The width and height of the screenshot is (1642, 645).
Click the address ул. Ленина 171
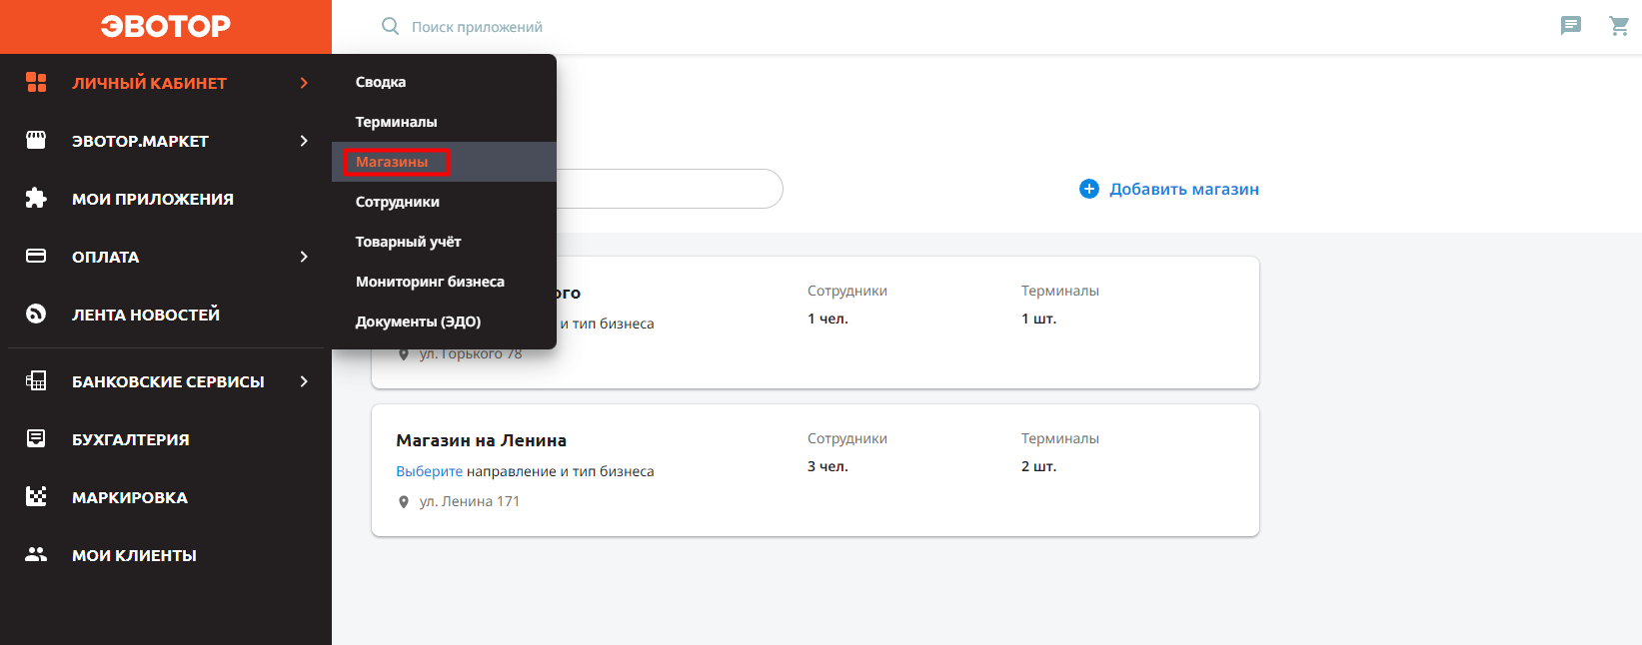(470, 501)
